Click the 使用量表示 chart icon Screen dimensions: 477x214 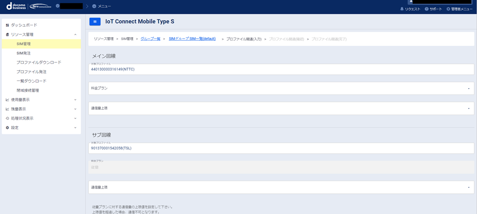pyautogui.click(x=7, y=100)
